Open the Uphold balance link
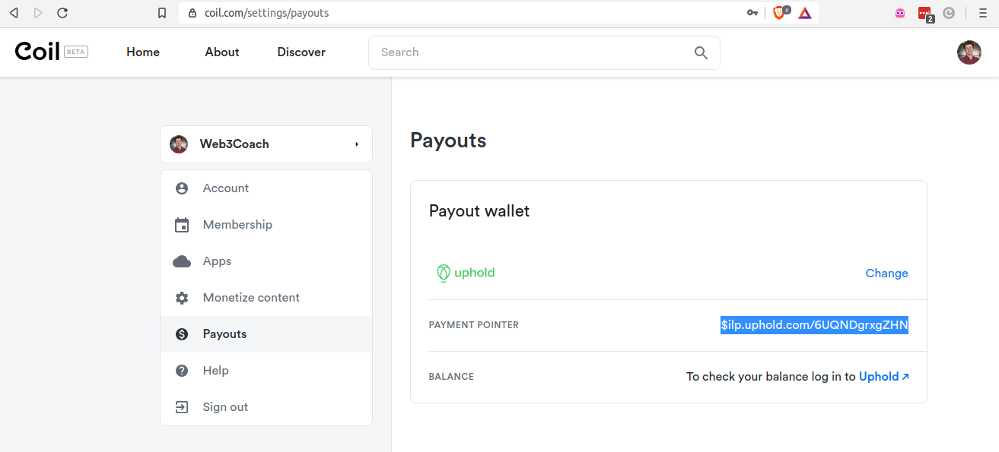 point(883,377)
